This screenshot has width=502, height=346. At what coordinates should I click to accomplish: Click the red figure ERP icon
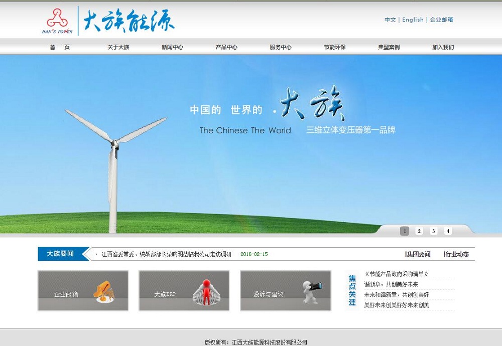pos(207,292)
